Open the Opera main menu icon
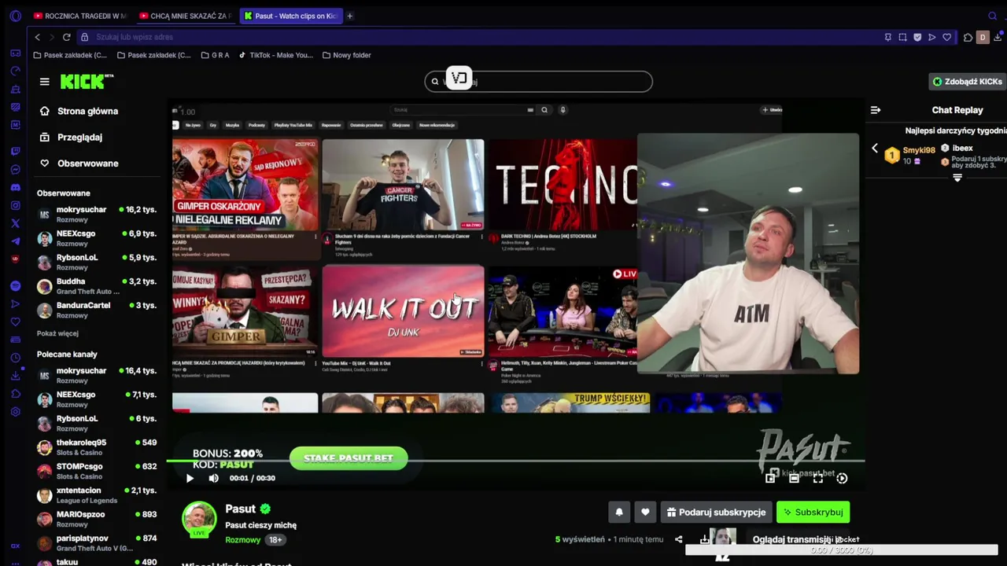The width and height of the screenshot is (1007, 566). [x=15, y=16]
